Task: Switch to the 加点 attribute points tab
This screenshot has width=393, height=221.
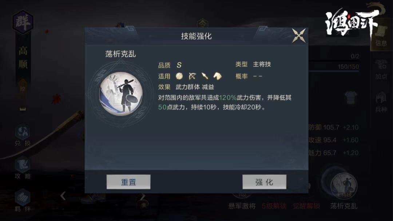Action: pos(381,69)
